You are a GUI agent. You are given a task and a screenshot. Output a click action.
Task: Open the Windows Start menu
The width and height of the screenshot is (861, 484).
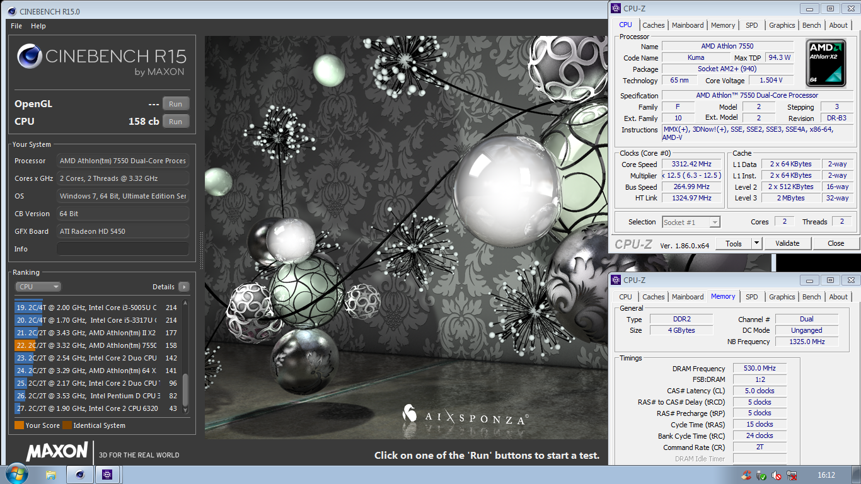pos(16,474)
